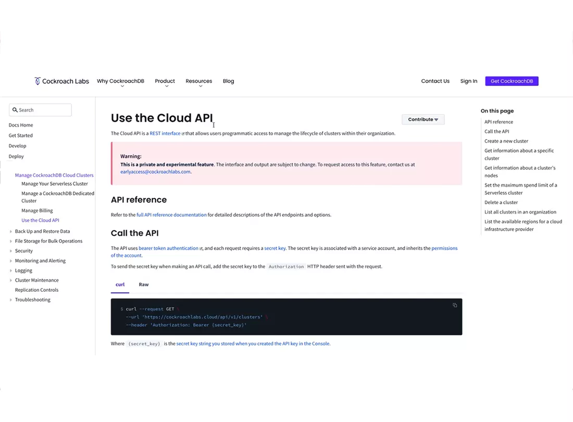Viewport: 573px width, 422px height.
Task: Click the Get CockroachDB button
Action: (512, 81)
